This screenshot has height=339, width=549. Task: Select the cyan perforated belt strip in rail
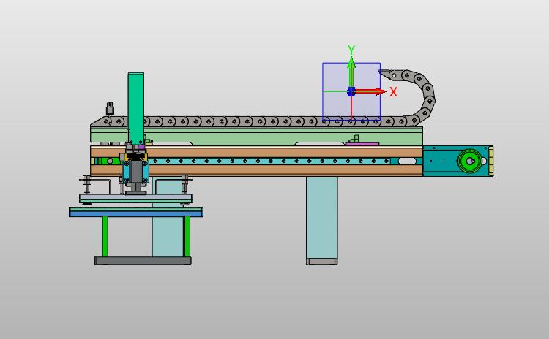pos(269,161)
